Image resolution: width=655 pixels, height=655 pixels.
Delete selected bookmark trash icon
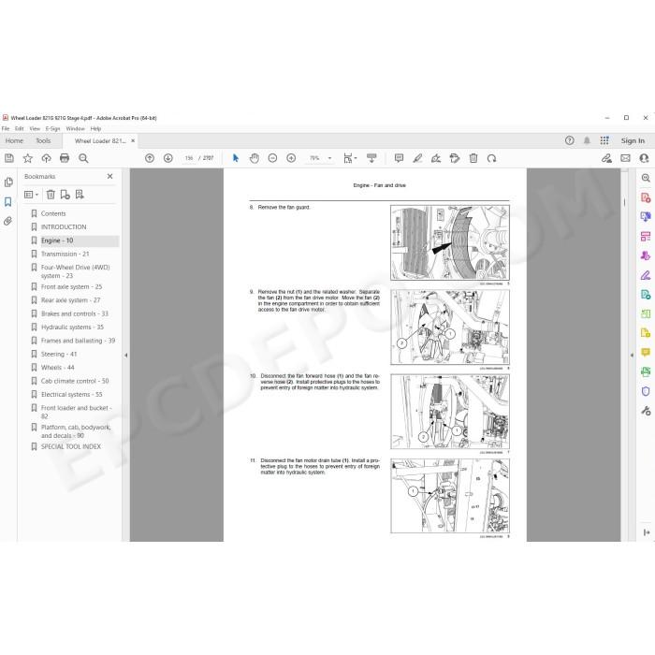coord(51,195)
